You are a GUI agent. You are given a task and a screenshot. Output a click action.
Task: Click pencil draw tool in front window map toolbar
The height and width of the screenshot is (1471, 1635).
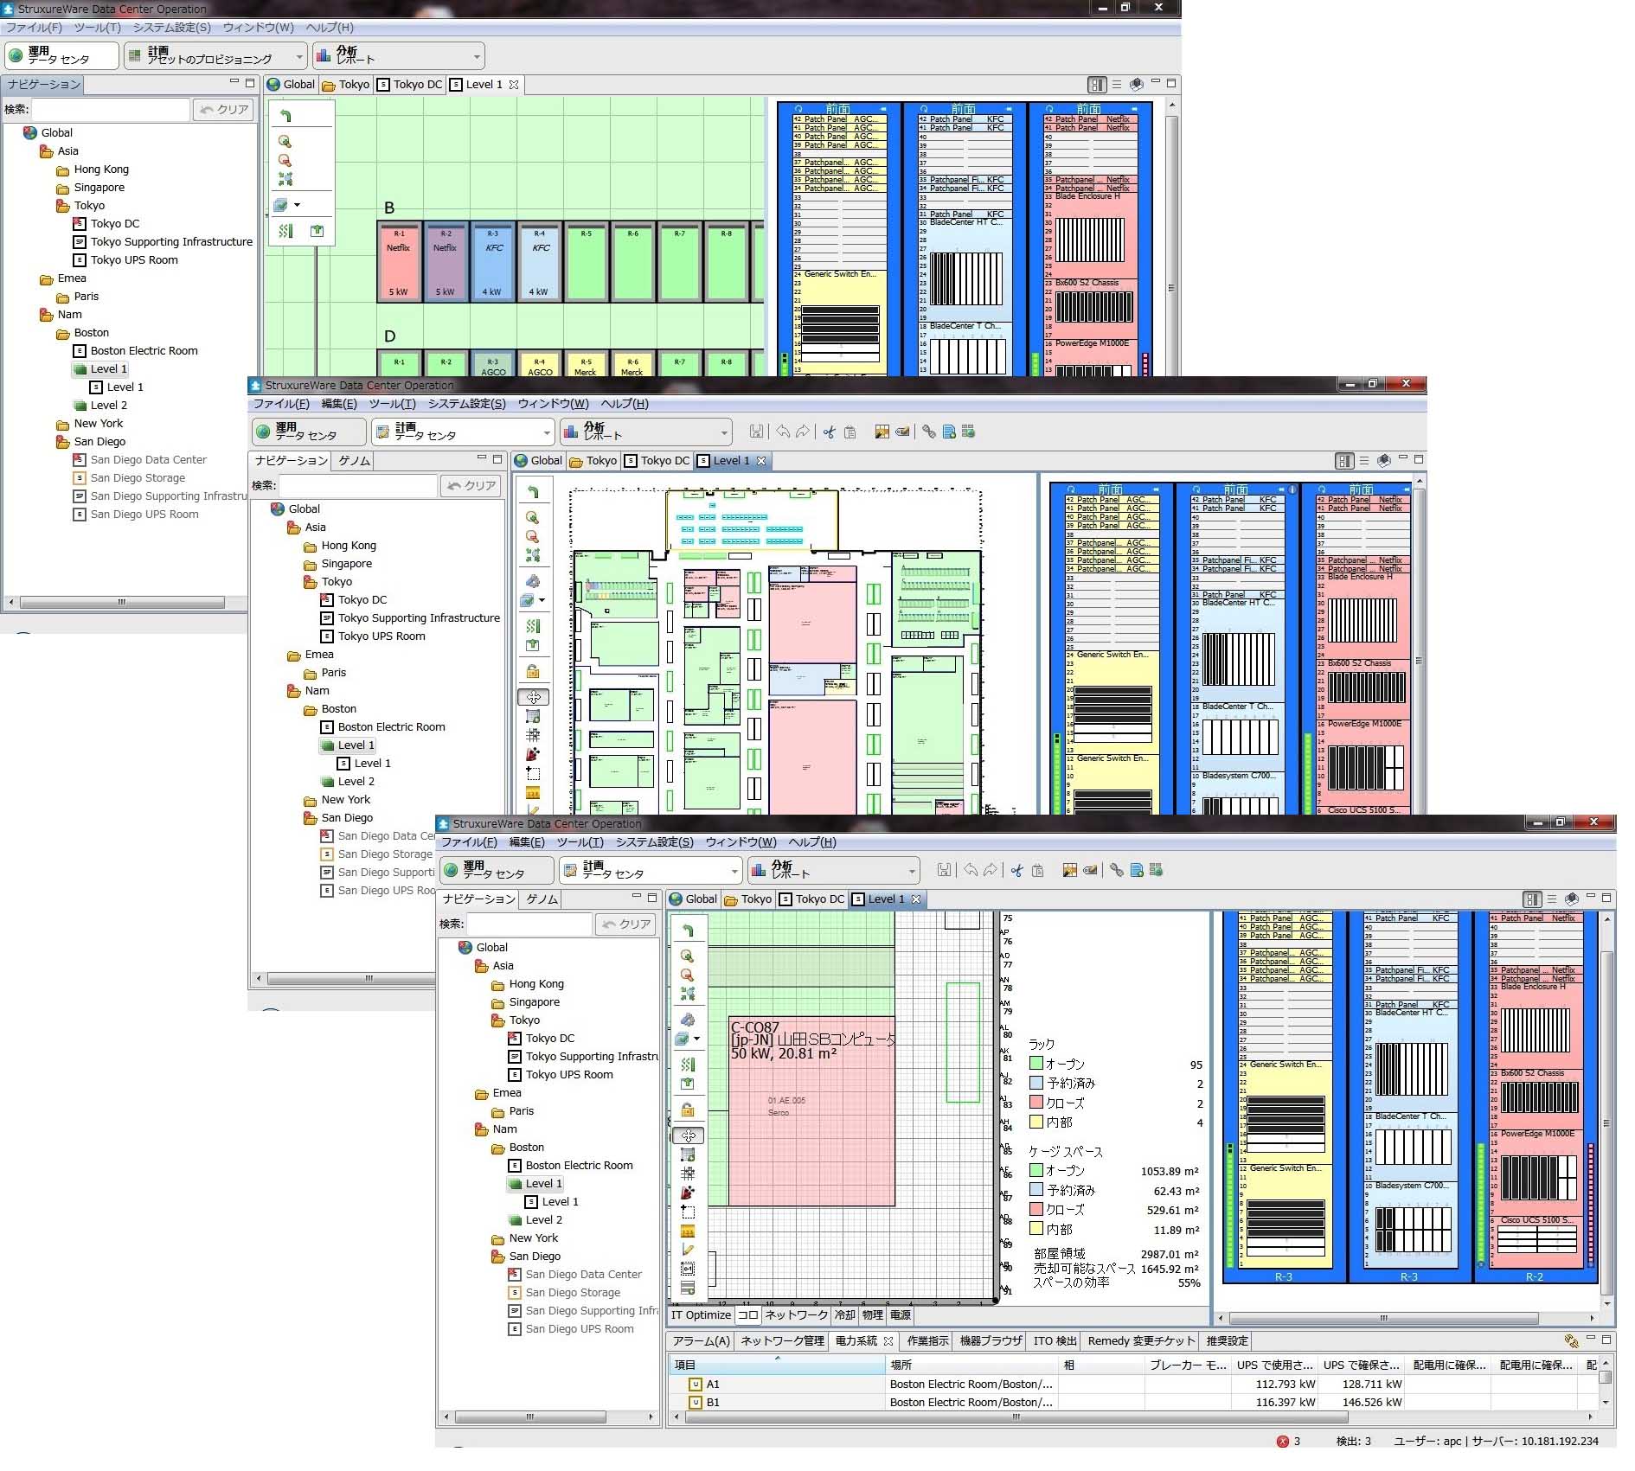click(x=688, y=1250)
